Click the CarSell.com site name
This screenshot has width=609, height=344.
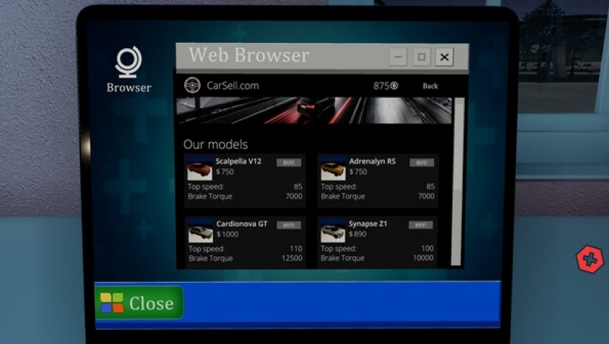pos(233,86)
